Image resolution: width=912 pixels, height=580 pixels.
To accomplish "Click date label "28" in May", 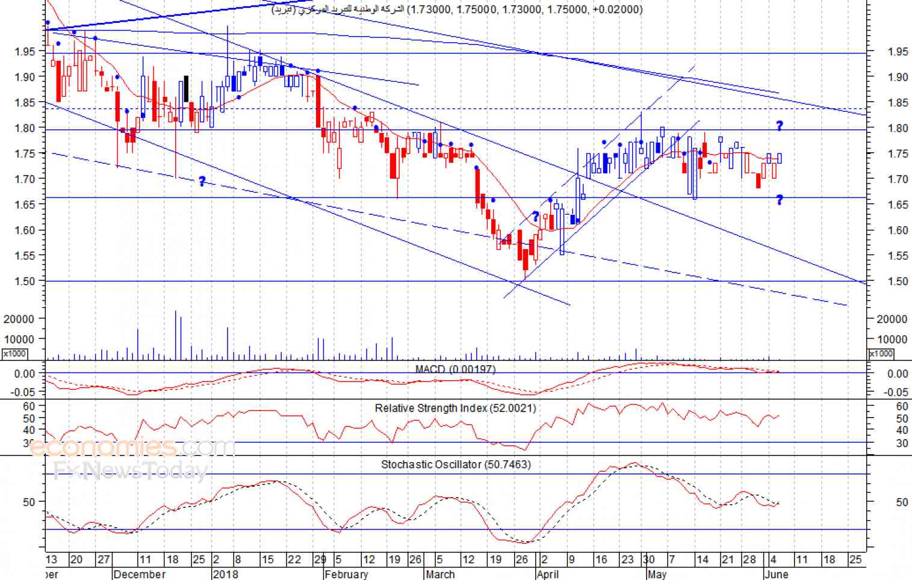I will (x=749, y=560).
